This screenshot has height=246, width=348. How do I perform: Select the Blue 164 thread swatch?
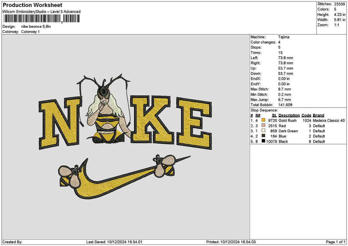click(263, 136)
